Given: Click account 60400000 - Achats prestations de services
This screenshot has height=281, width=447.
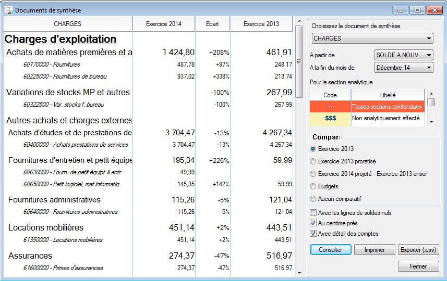Looking at the screenshot, I should (76, 145).
